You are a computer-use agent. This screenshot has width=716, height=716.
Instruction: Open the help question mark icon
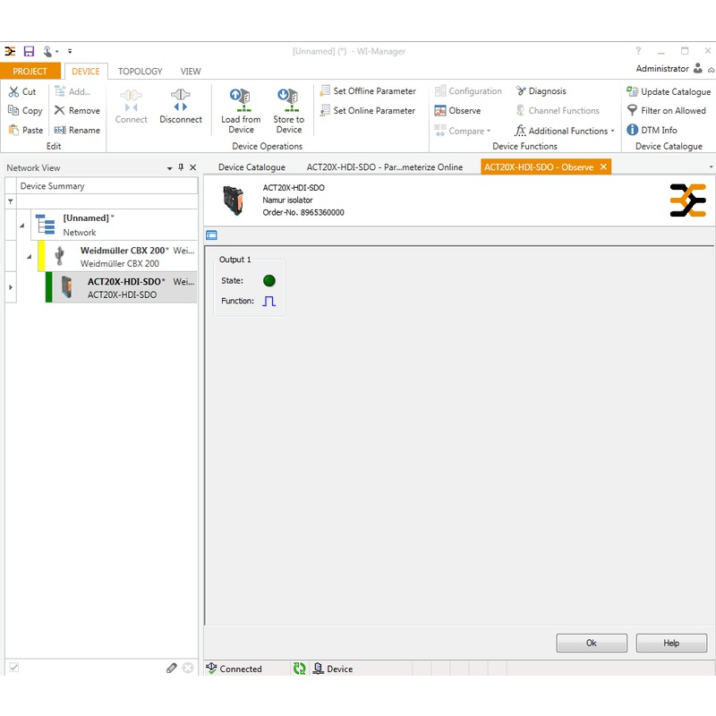(x=638, y=51)
